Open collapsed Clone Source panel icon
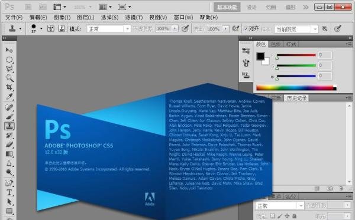The width and height of the screenshot is (355, 220). [246, 74]
